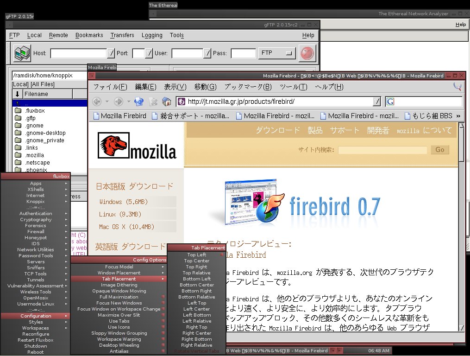
Task: Open the Mac OS X (10.4MB) download link
Action: 126,227
